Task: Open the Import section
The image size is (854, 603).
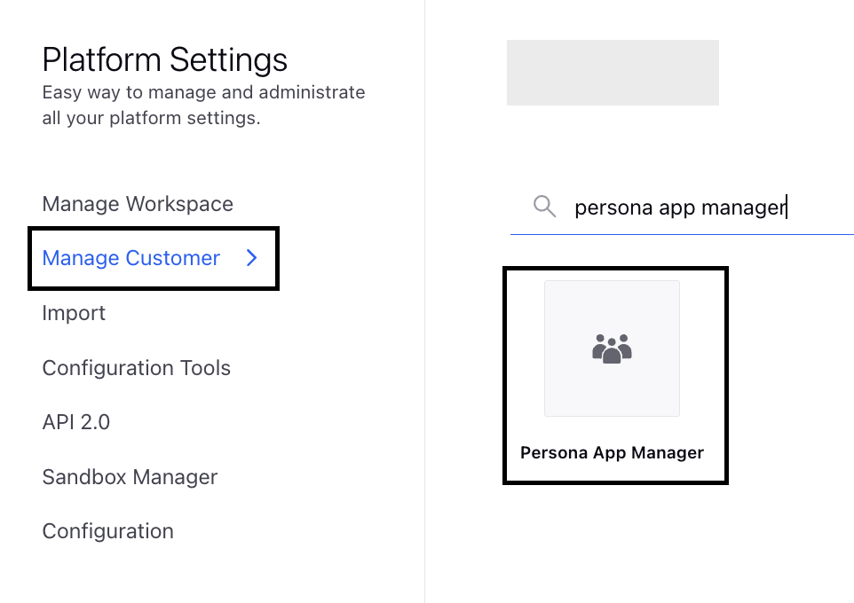Action: point(74,313)
